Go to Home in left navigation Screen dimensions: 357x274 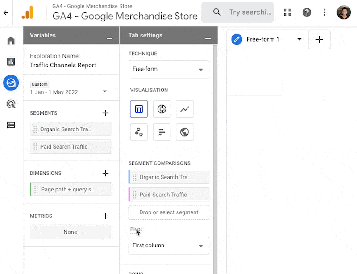(11, 41)
